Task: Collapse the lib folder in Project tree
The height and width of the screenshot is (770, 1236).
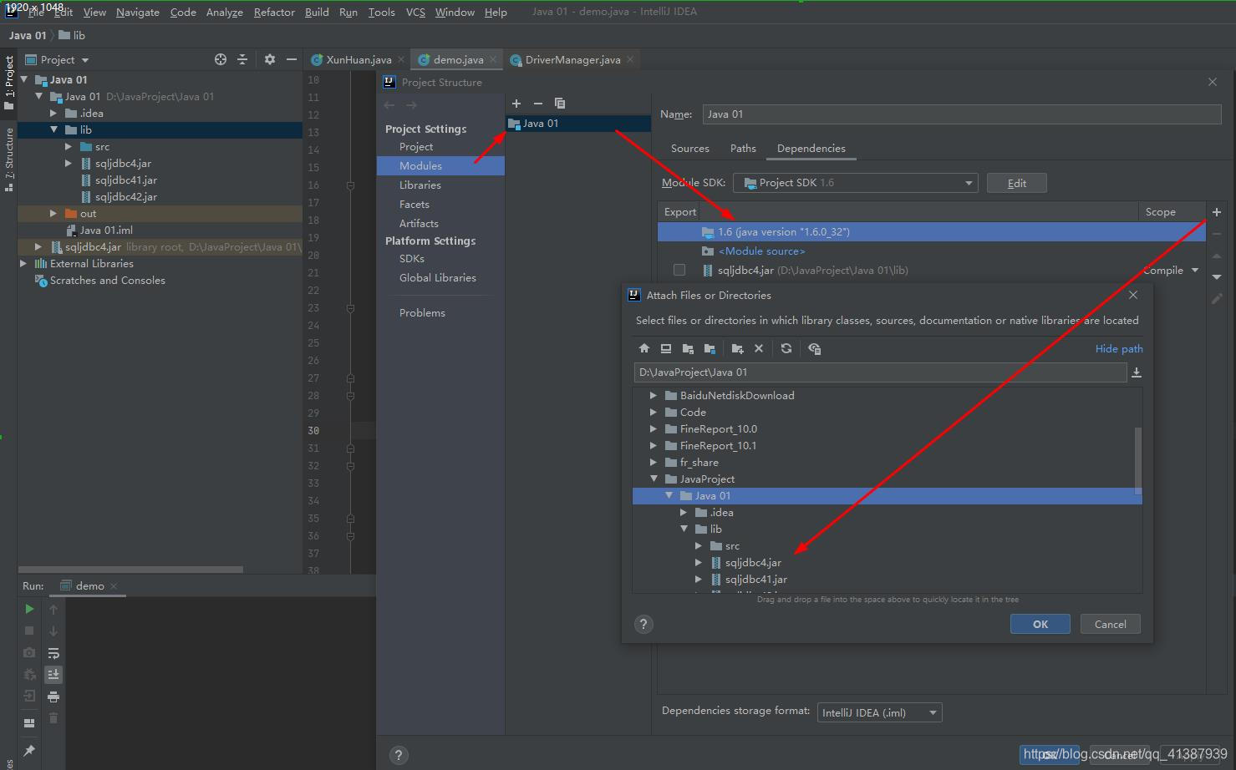Action: 53,129
